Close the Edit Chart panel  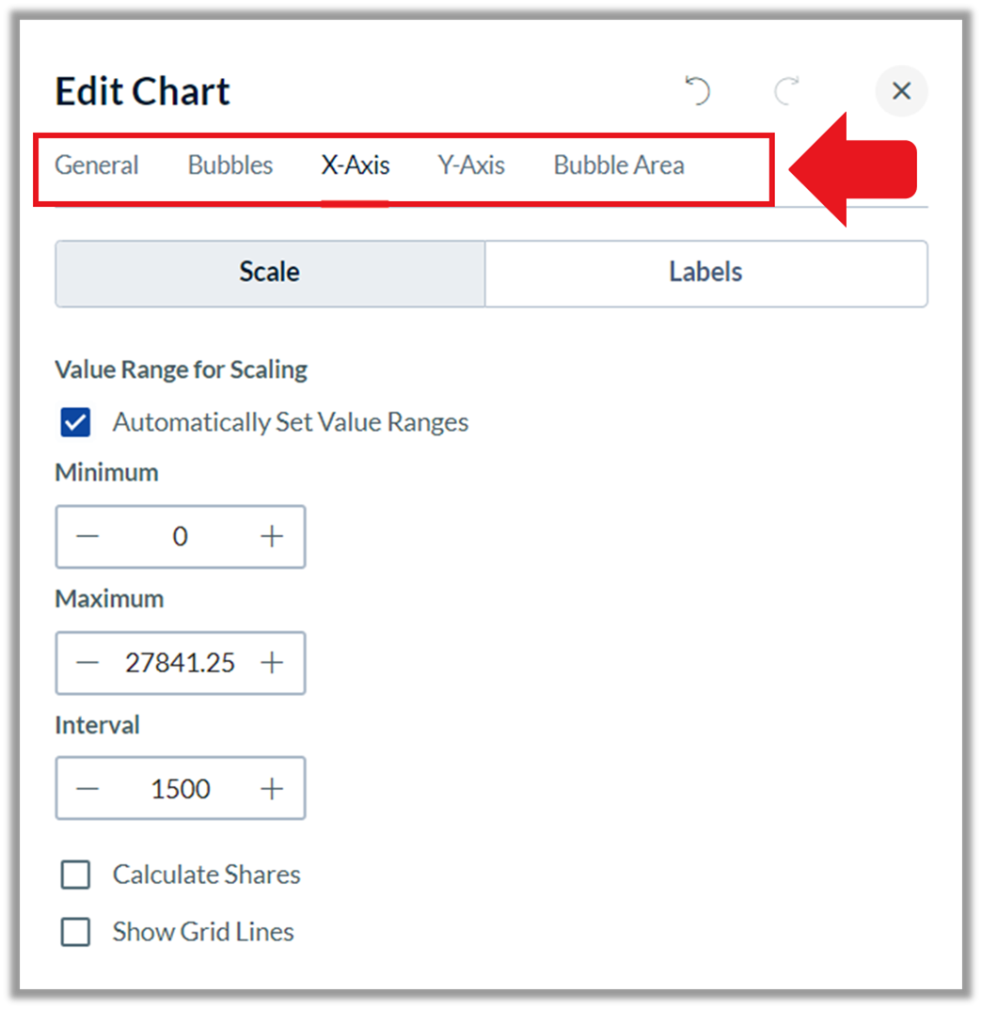pos(901,90)
